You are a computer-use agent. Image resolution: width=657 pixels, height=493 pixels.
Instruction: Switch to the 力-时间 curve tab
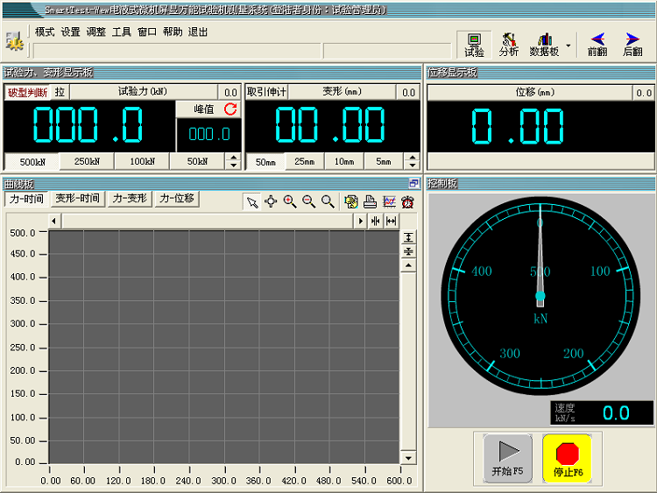(26, 199)
